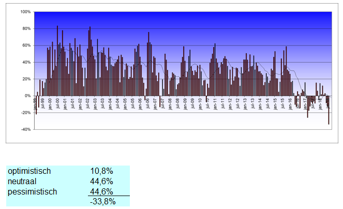Click the 20% y-axis label
Screen dimensions: 343x209
click(x=26, y=79)
